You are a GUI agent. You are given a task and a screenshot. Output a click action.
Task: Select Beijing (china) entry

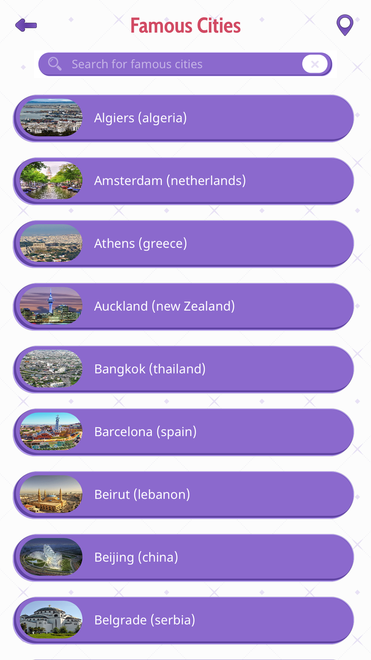tap(183, 558)
